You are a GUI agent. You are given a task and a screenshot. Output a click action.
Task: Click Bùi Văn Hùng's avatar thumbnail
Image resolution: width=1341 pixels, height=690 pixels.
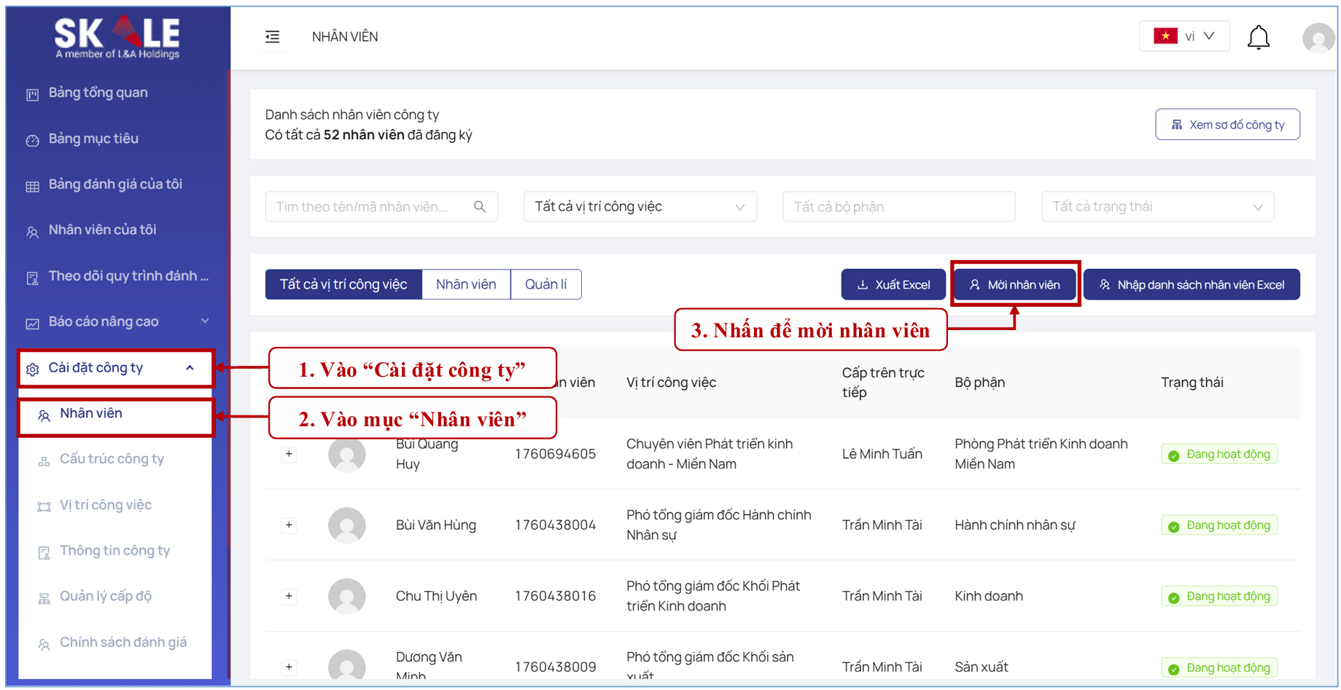346,525
